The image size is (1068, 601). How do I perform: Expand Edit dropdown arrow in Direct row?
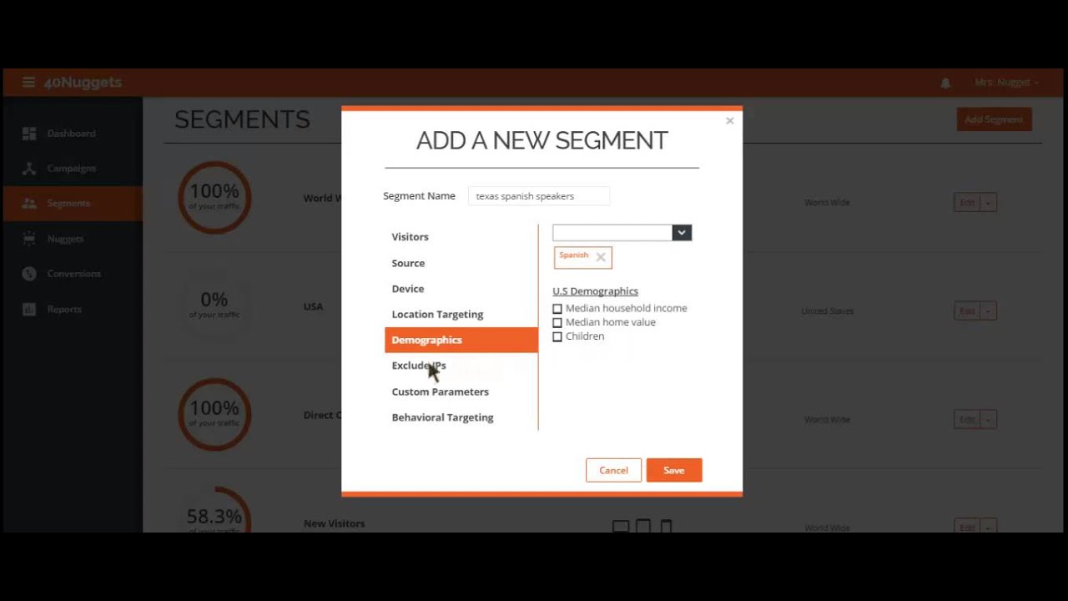988,420
